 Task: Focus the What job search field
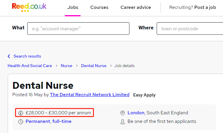click(78, 28)
